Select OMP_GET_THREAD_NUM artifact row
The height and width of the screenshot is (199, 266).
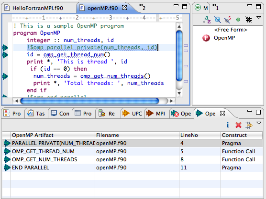(x=133, y=151)
